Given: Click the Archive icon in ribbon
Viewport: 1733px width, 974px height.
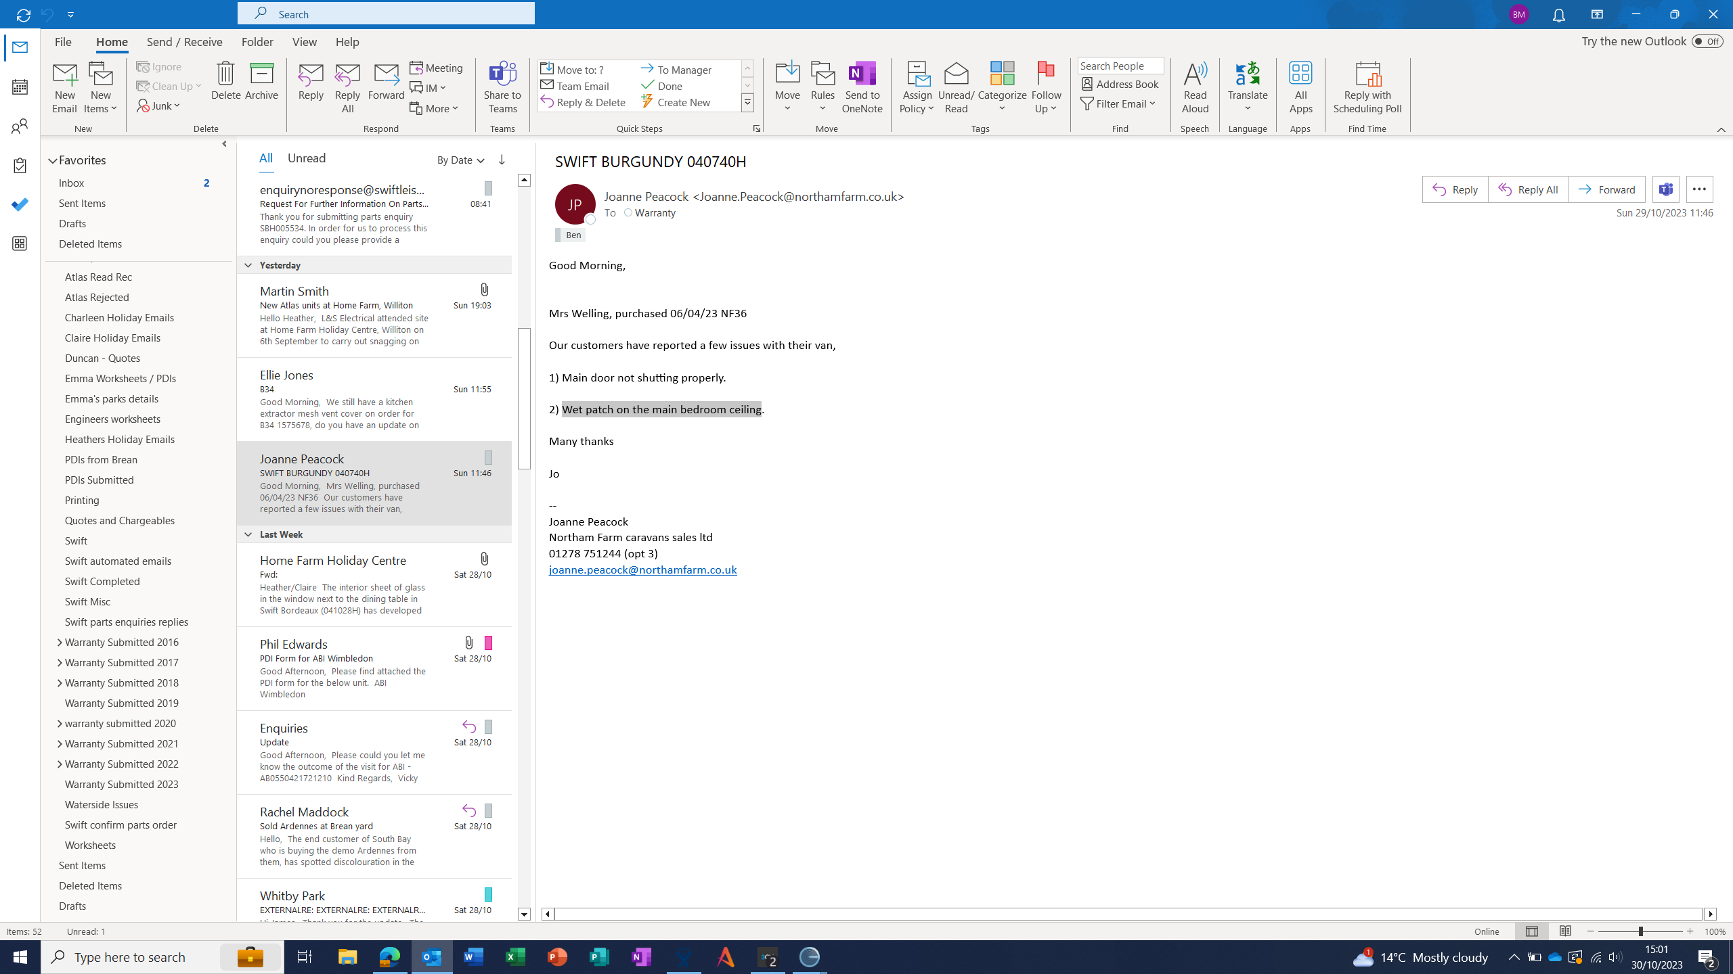Looking at the screenshot, I should 261,74.
